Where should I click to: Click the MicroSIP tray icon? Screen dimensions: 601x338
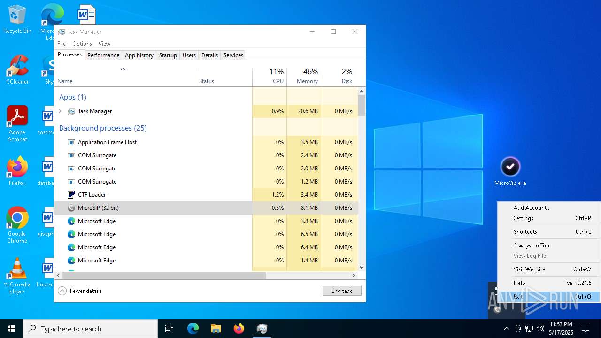[x=497, y=309]
